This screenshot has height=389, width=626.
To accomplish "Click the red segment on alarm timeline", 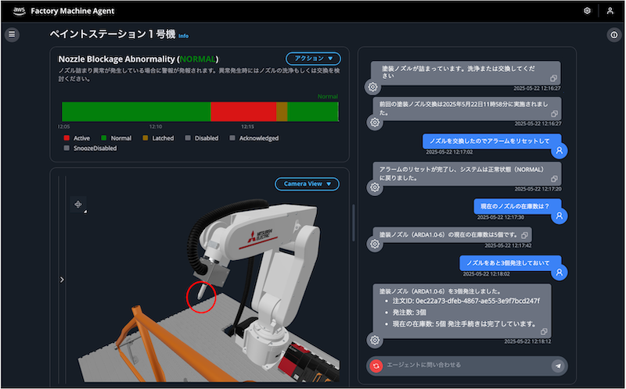I will pyautogui.click(x=243, y=111).
